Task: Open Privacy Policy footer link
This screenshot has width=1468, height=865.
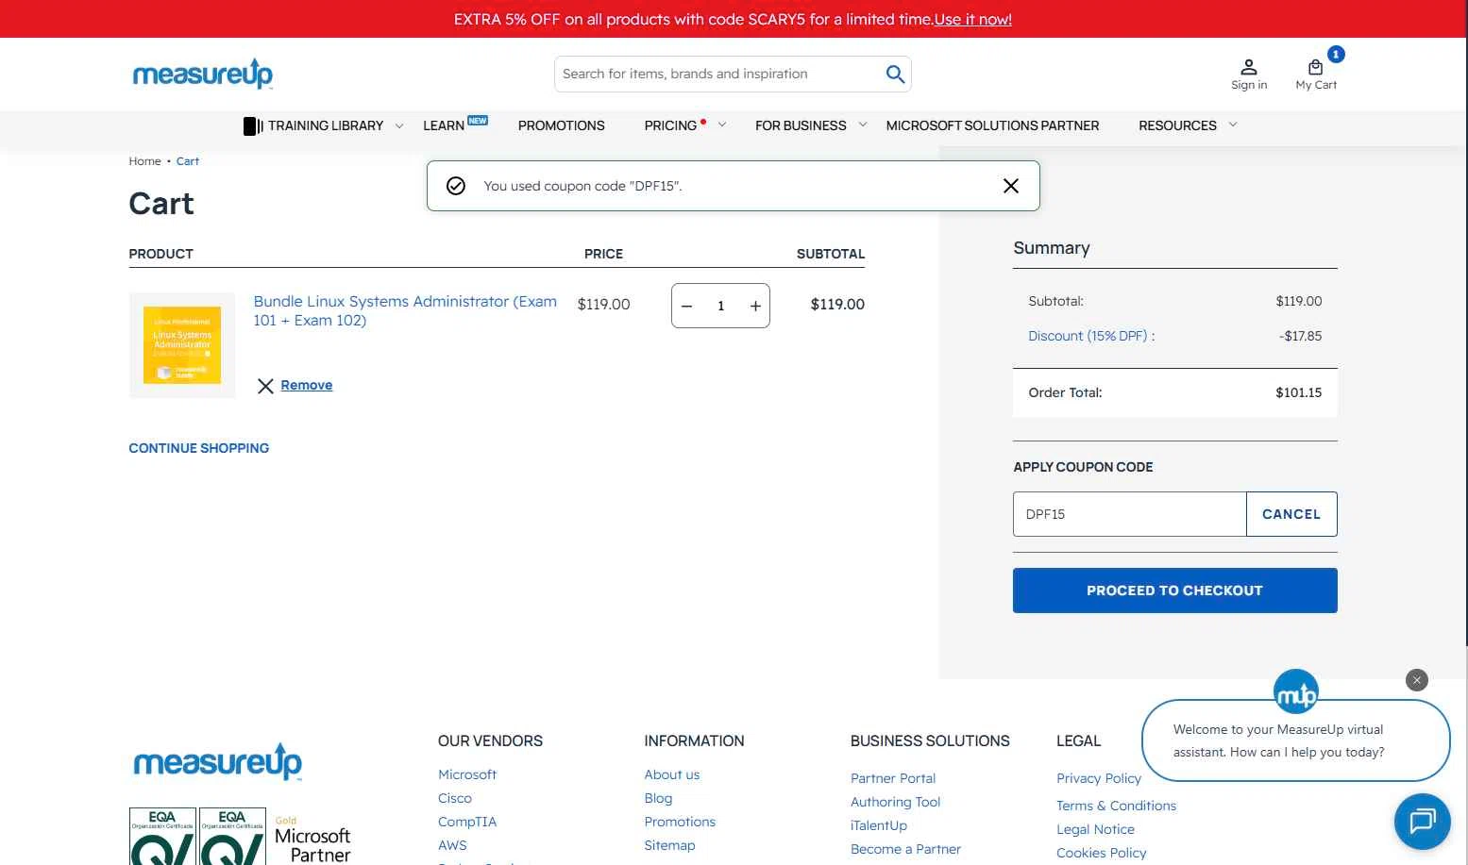Action: (1099, 778)
